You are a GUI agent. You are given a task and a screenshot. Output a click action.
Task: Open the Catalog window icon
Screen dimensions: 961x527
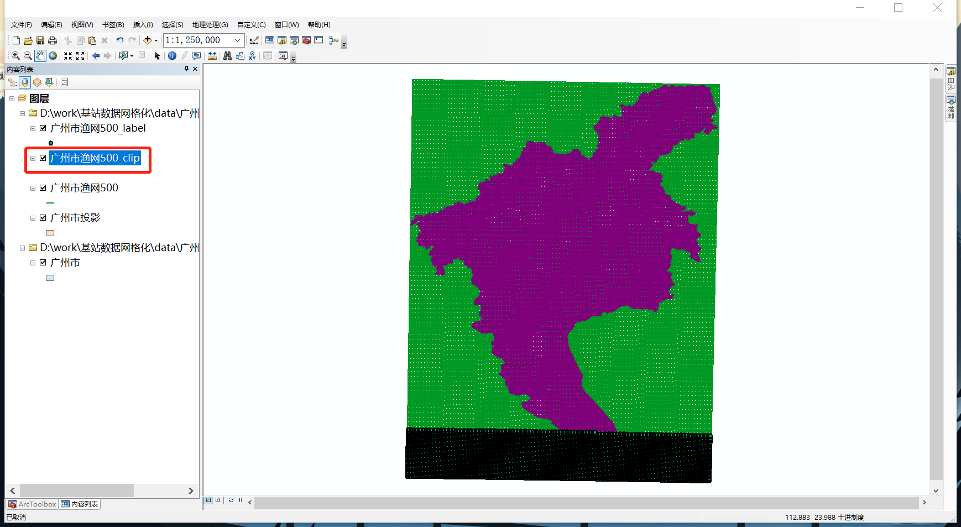tap(282, 40)
